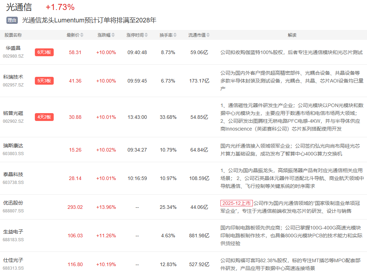Sort by 最新价 column arrows

(x=82, y=35)
